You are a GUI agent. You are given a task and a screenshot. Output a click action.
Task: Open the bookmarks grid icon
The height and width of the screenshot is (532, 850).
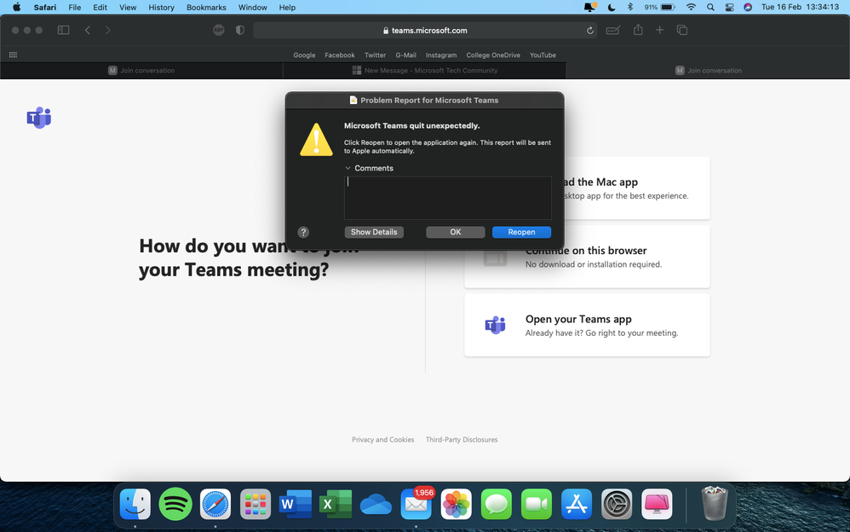[x=13, y=55]
